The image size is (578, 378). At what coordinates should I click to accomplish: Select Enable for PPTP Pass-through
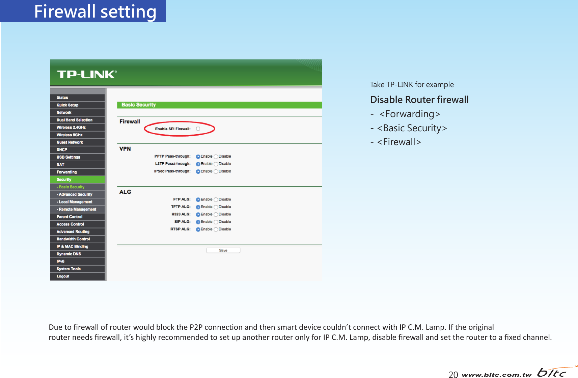point(198,157)
